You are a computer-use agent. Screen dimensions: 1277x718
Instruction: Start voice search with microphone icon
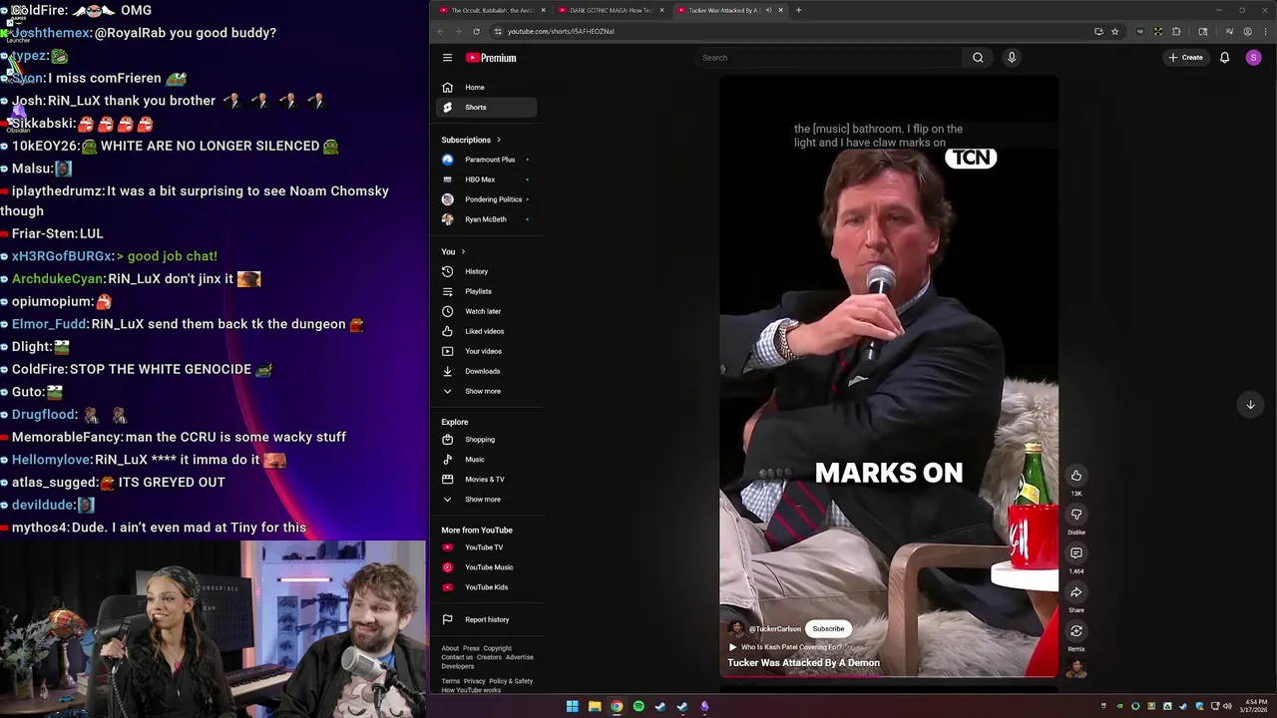pyautogui.click(x=1011, y=58)
